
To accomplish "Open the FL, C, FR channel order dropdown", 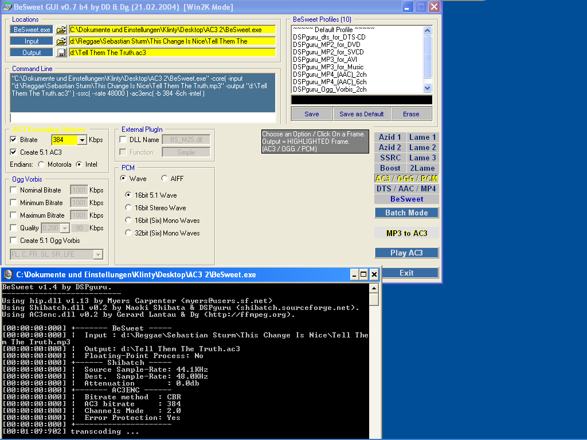I will [x=98, y=254].
